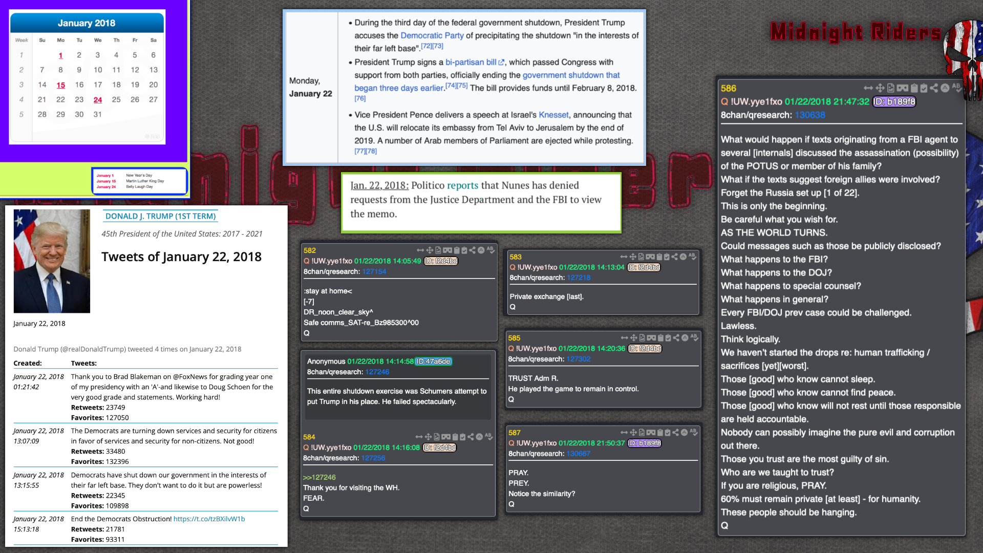Click the Trump portrait photo
Viewport: 983px width, 553px height.
pos(52,261)
